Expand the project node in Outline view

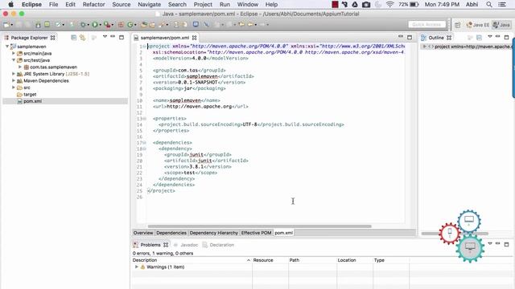pyautogui.click(x=424, y=47)
